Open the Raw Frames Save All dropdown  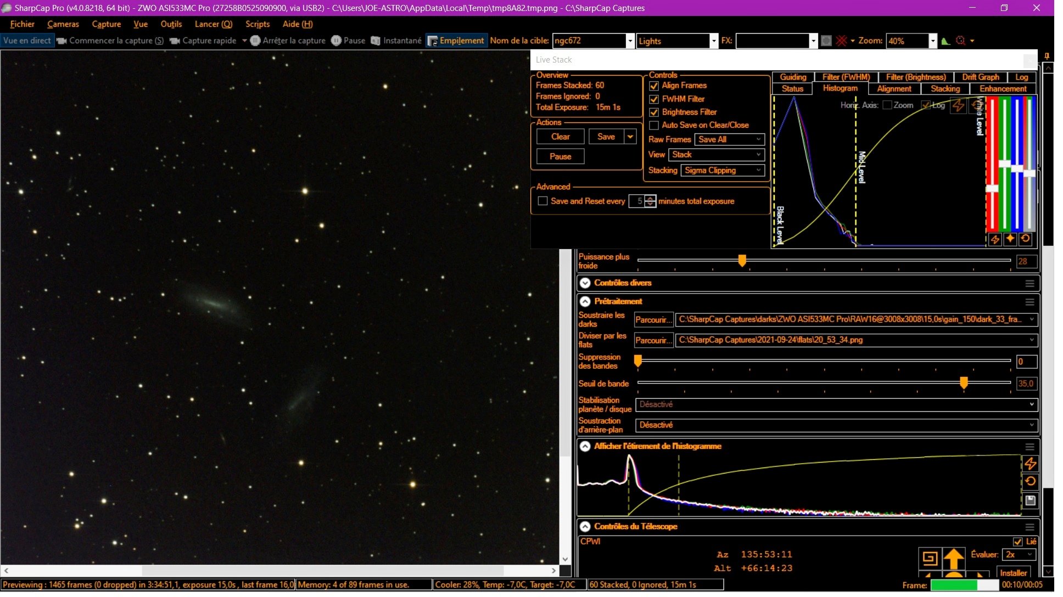click(x=729, y=139)
